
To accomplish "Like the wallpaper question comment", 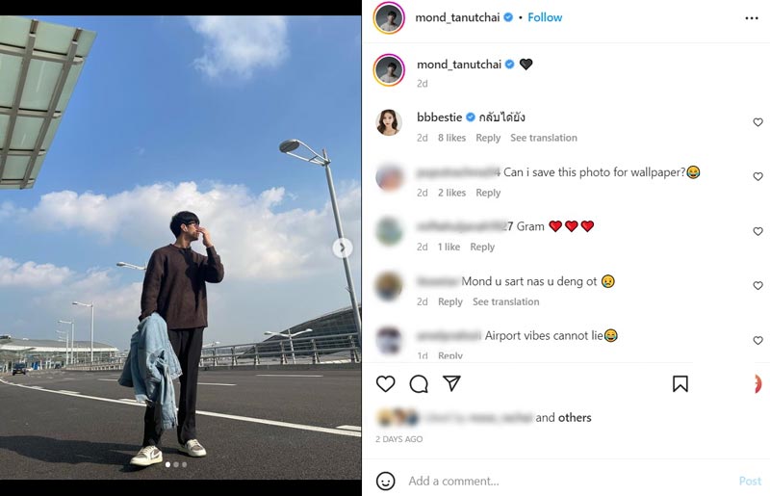I will point(757,177).
